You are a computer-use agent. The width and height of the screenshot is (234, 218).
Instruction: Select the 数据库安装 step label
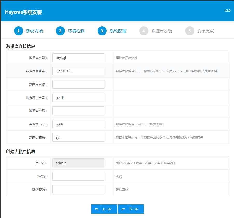[162, 31]
